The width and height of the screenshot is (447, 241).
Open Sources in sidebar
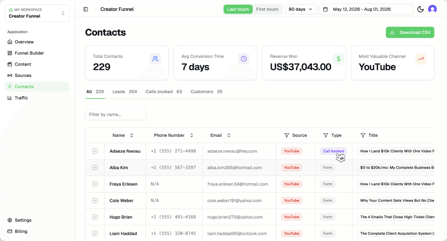click(37, 75)
